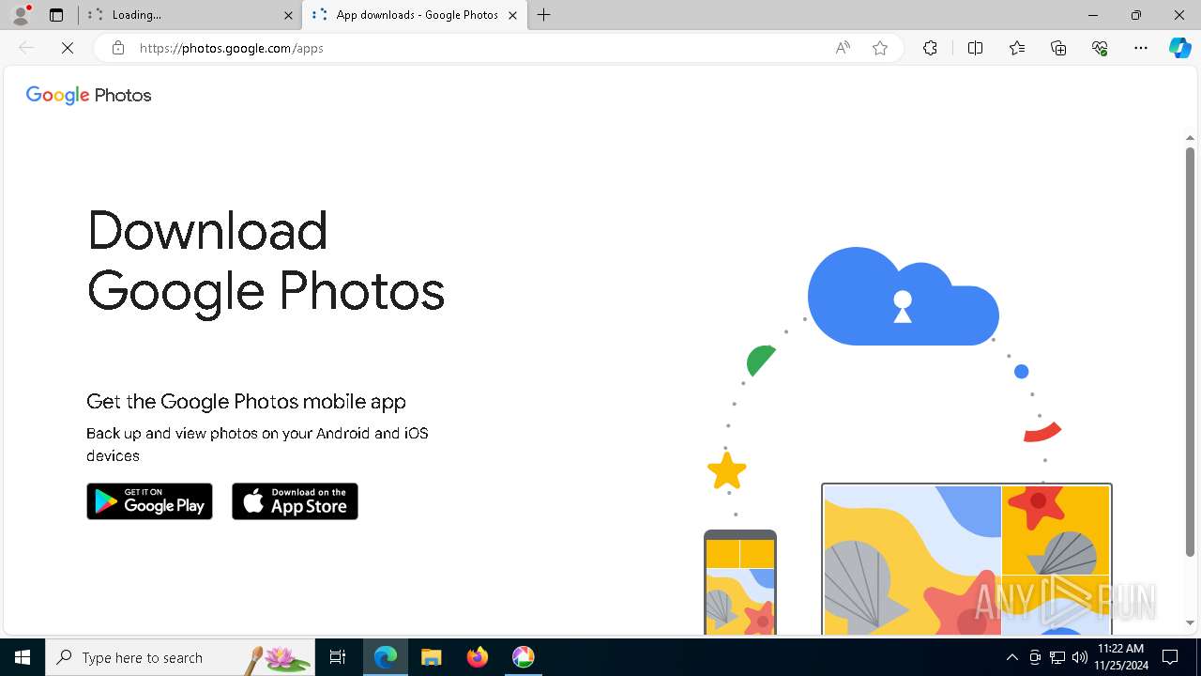Open the Windows Start menu

pos(23,657)
